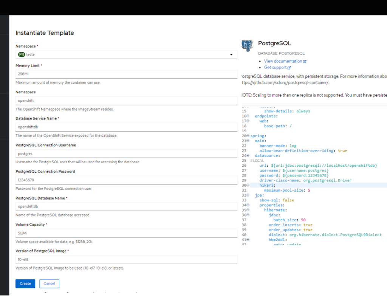
Task: Fold the datasource block
Action: click(x=248, y=156)
